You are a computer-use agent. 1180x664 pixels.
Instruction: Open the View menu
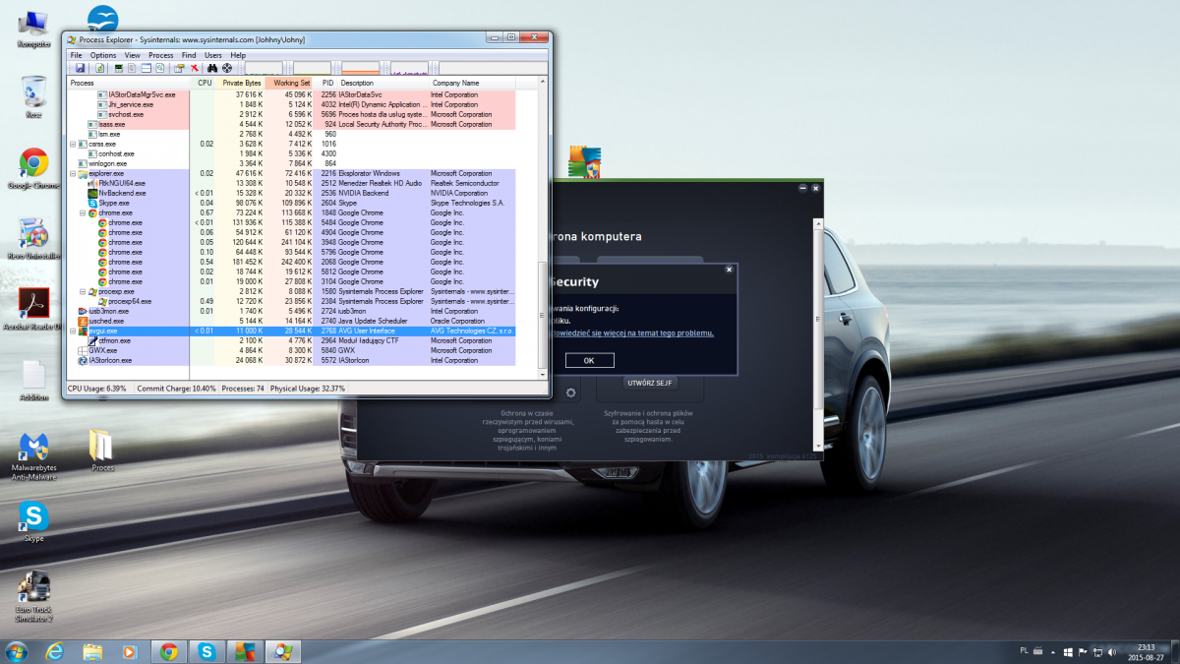pos(132,55)
